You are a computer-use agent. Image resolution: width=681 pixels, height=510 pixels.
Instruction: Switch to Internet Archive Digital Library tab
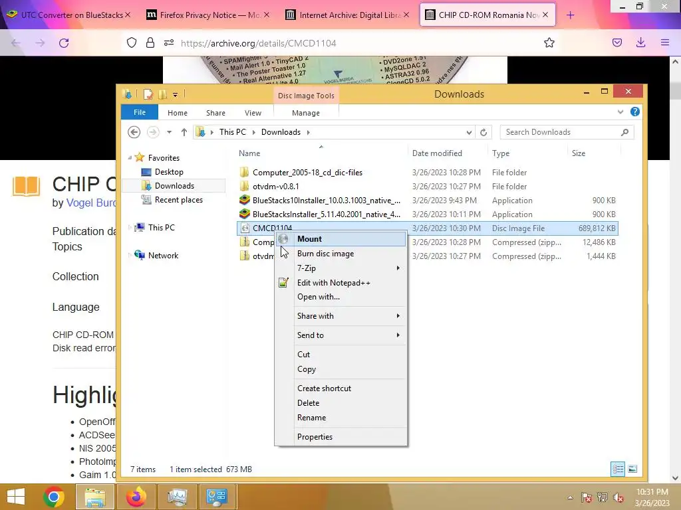[348, 15]
